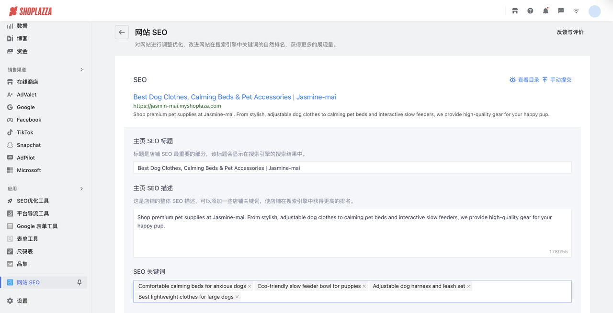The width and height of the screenshot is (613, 313).
Task: Click the 设置 gear icon
Action: coord(10,301)
